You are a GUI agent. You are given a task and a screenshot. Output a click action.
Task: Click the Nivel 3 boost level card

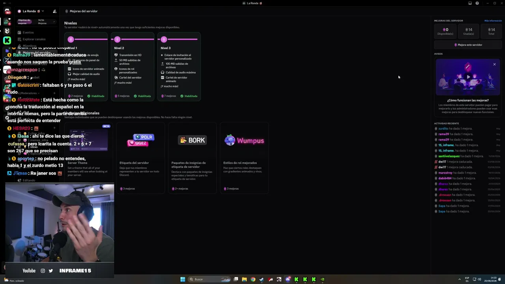179,67
